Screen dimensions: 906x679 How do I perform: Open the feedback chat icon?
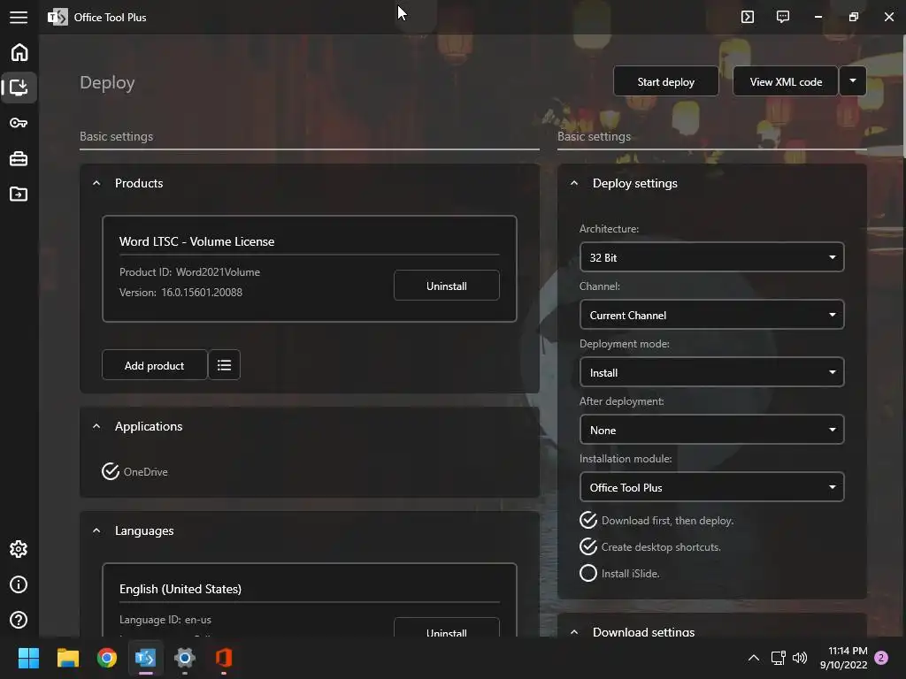click(783, 17)
